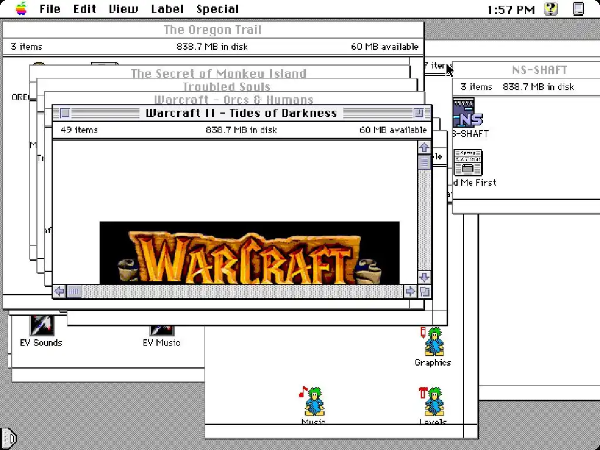Select the Read Me First document icon
Viewport: 600px width, 450px height.
pyautogui.click(x=468, y=162)
